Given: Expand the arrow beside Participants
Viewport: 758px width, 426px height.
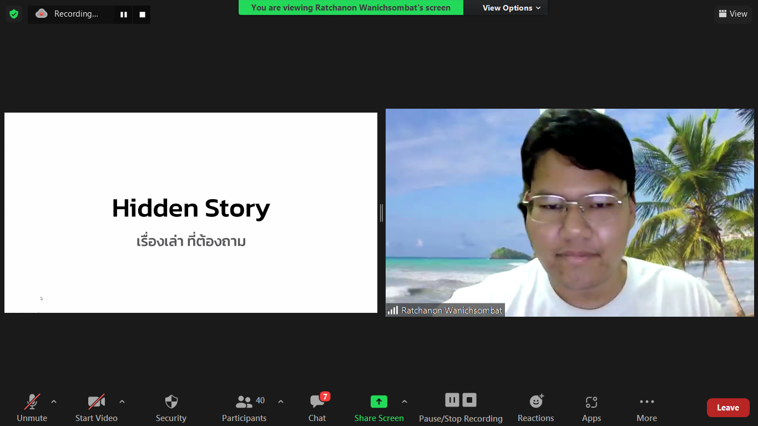Looking at the screenshot, I should (281, 402).
